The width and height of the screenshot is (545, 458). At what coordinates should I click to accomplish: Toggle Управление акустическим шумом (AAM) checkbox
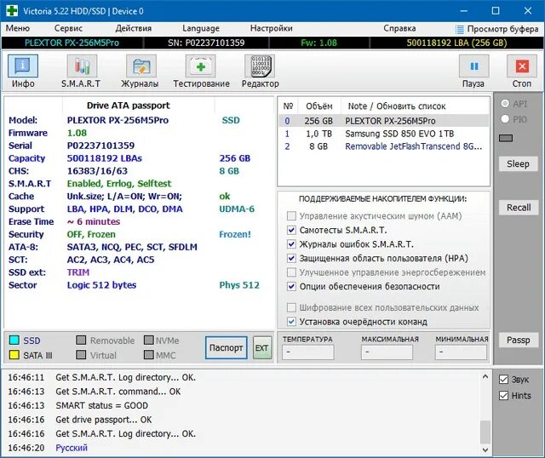point(291,215)
